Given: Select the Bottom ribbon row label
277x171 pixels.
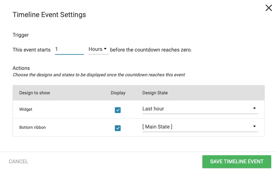Looking at the screenshot, I should pos(32,128).
